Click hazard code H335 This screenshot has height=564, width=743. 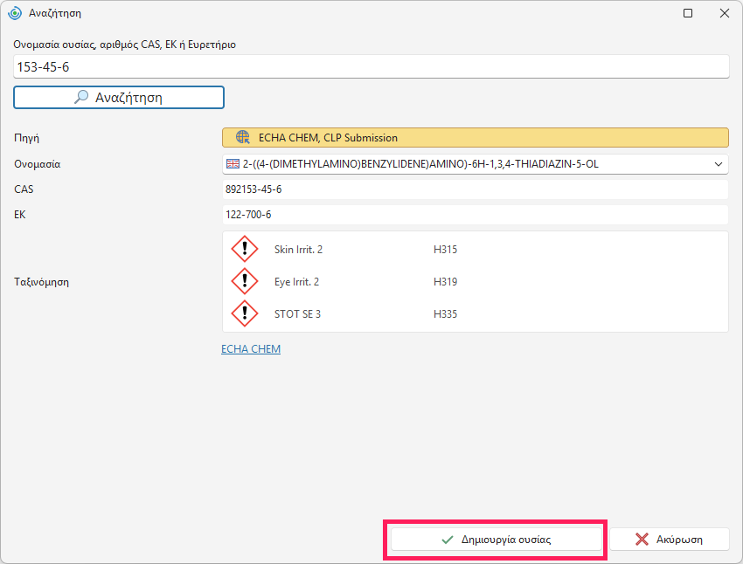[x=446, y=314]
